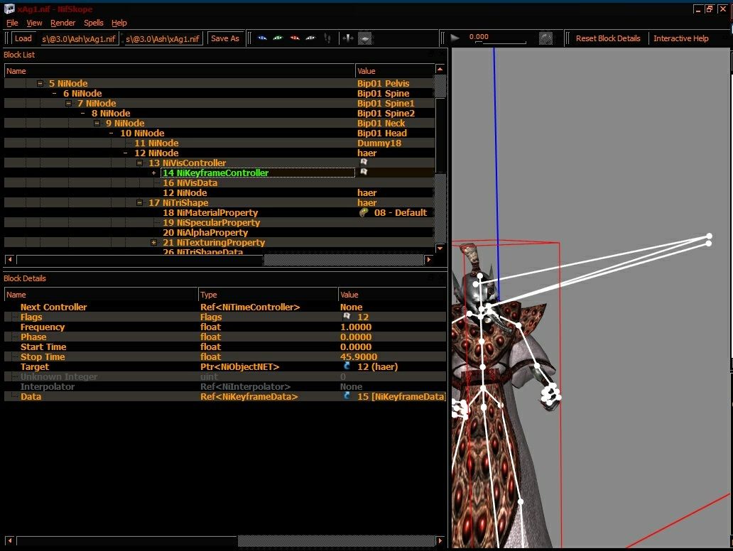733x551 pixels.
Task: Click the flag icon in Flags value
Action: tap(347, 317)
